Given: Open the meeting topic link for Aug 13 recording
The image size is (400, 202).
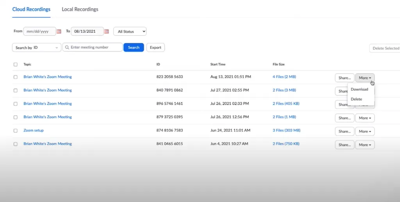Looking at the screenshot, I should pyautogui.click(x=47, y=77).
